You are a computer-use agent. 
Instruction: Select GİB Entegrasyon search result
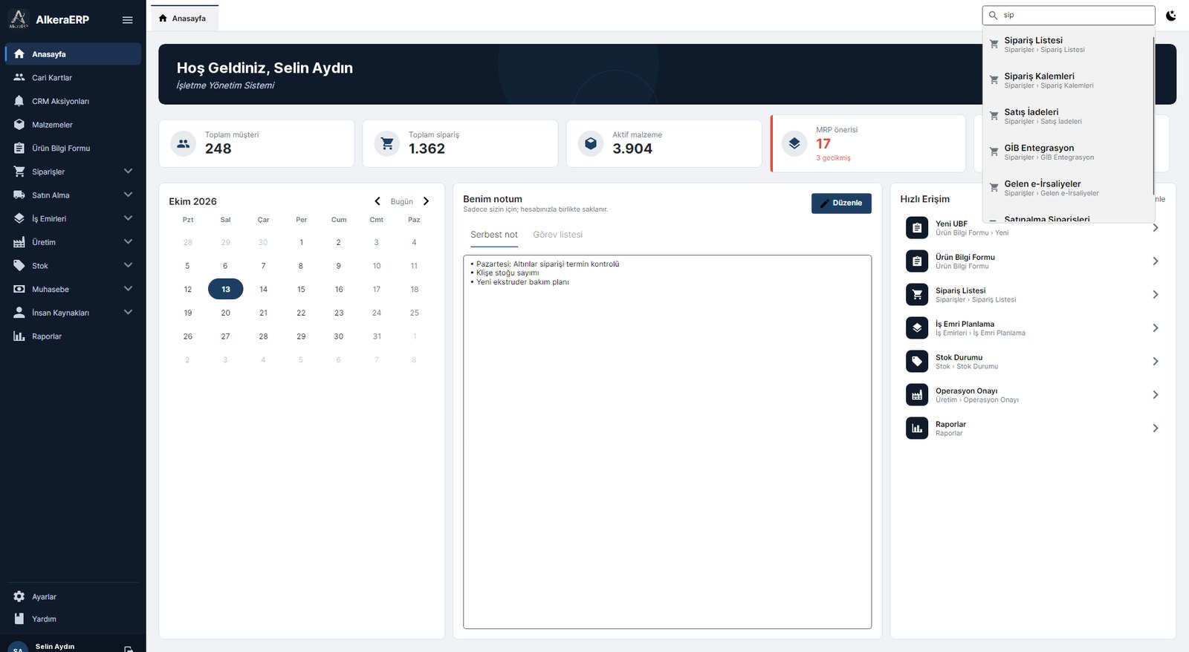pyautogui.click(x=1068, y=151)
